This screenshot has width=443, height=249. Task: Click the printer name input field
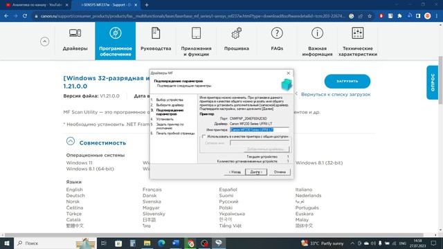point(260,129)
